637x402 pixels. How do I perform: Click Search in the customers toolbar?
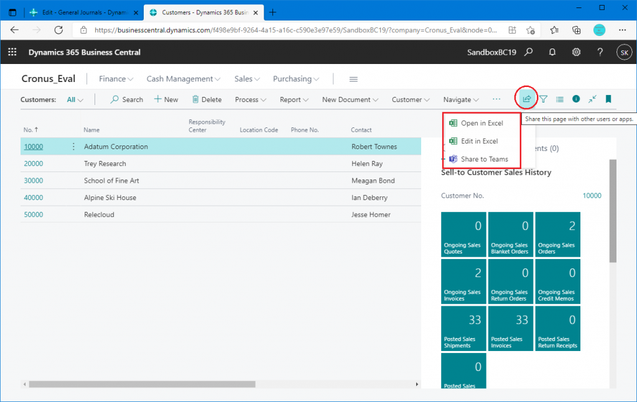[127, 99]
